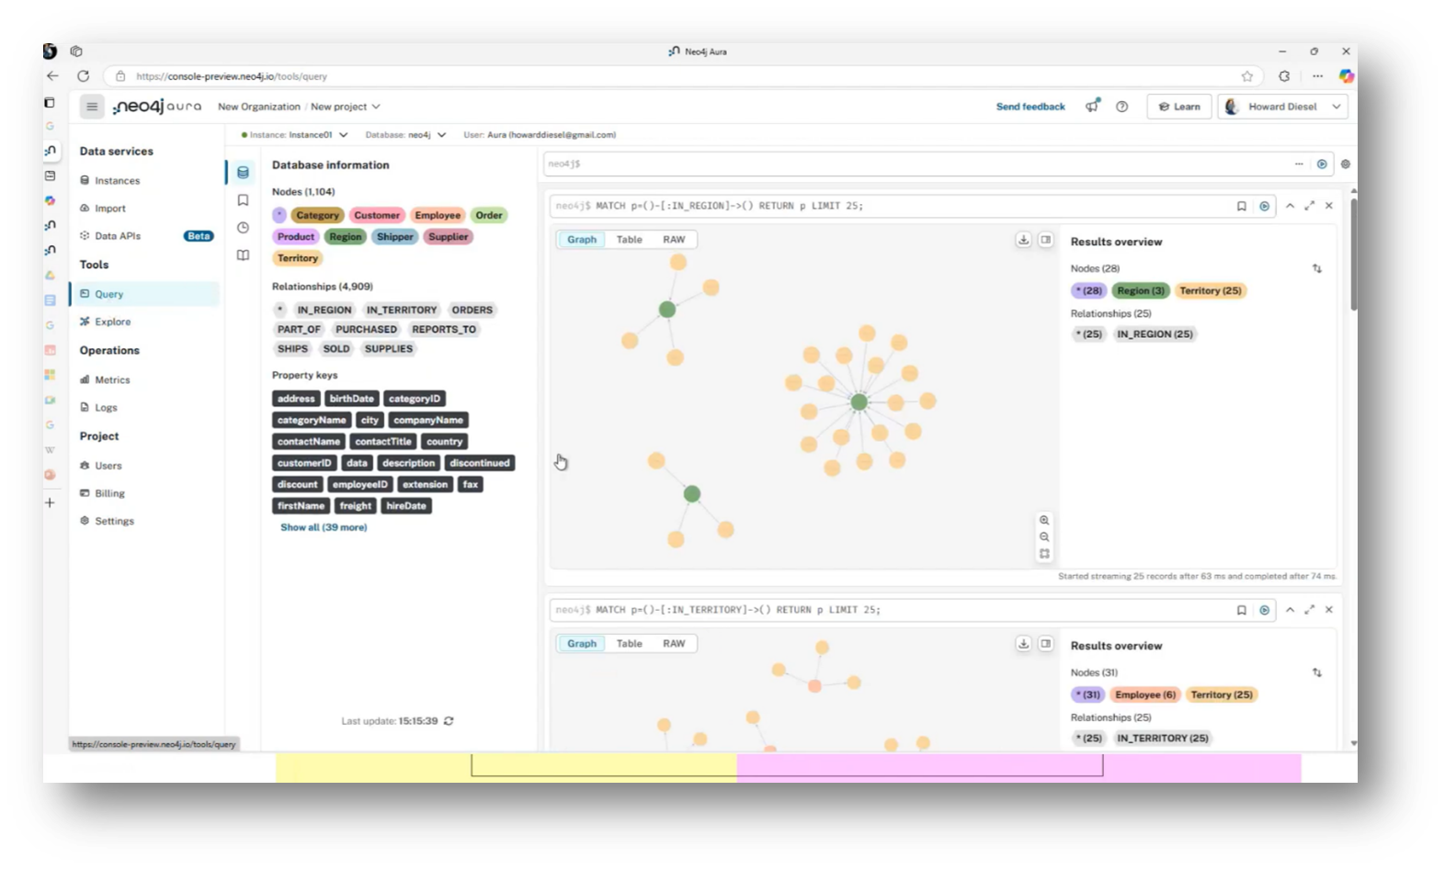Select the companyName property key
Screen dimensions: 1445x870
(428, 421)
